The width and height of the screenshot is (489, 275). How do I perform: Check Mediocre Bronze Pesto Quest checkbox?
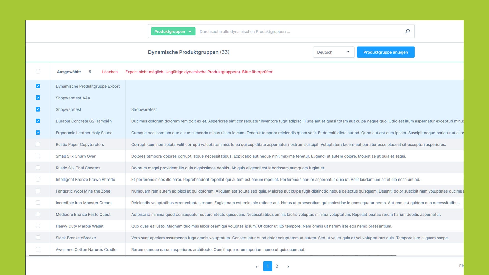(x=38, y=214)
